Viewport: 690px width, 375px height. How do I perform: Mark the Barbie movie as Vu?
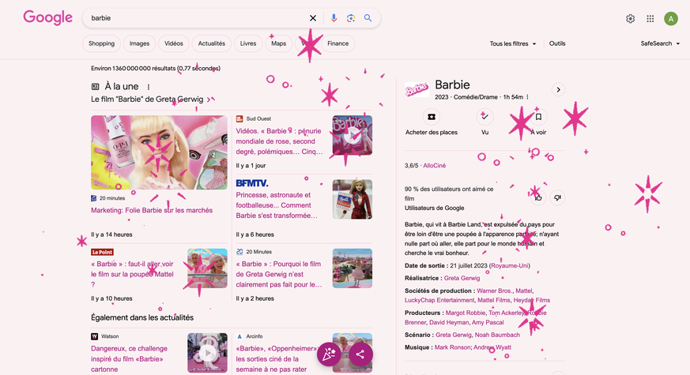[485, 117]
